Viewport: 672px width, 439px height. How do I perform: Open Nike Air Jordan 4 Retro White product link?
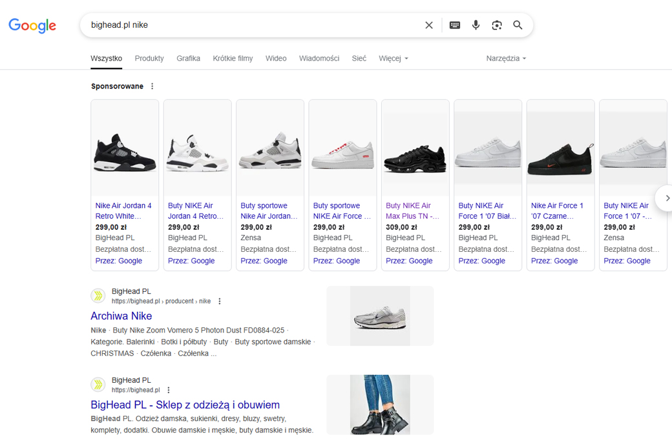[x=123, y=210]
